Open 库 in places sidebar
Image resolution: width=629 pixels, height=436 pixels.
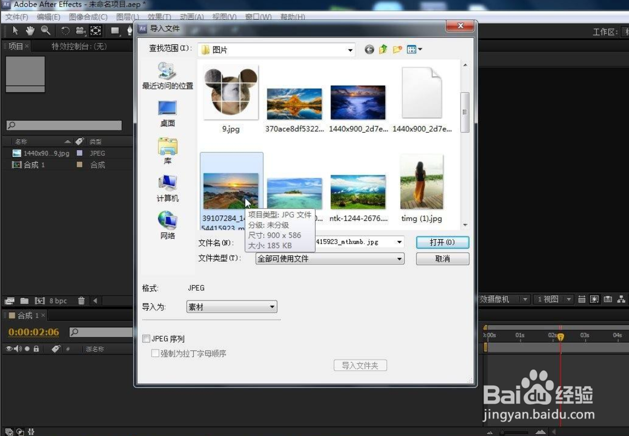(168, 151)
